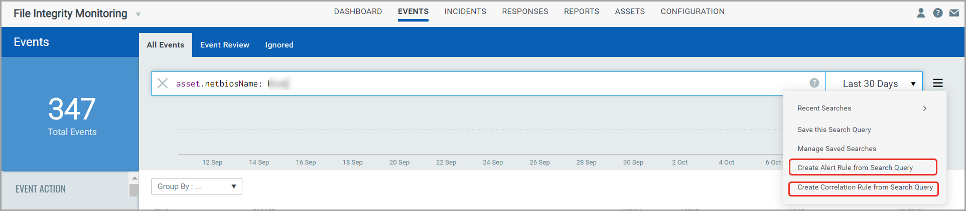Open the Last 30 Days time range dropdown
This screenshot has height=211, width=966.
(874, 83)
